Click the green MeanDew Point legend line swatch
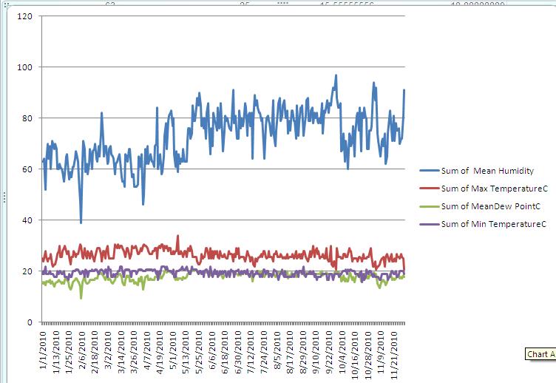The width and height of the screenshot is (556, 383). pyautogui.click(x=430, y=206)
